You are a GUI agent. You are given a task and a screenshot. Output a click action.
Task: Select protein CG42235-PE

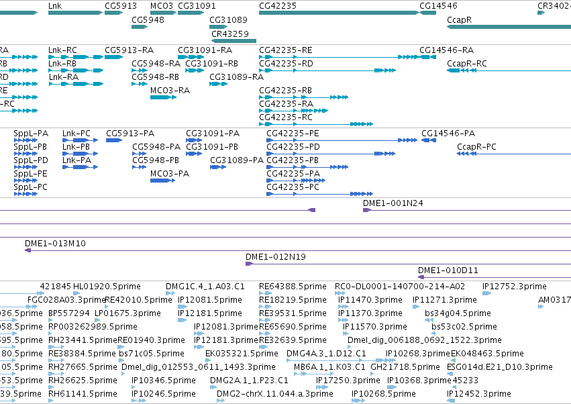point(293,134)
